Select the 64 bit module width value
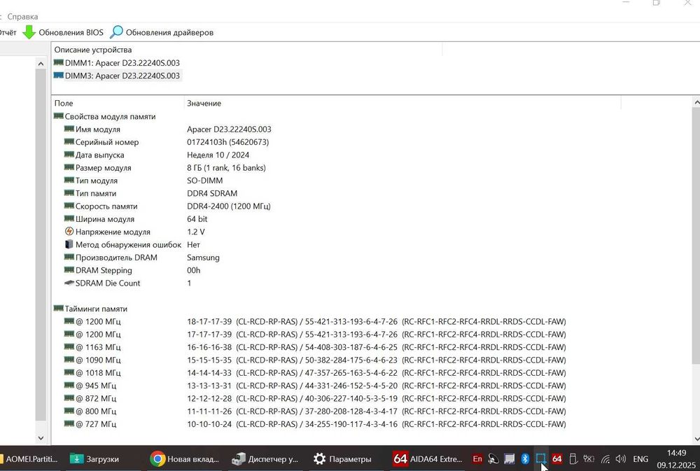 click(x=197, y=219)
